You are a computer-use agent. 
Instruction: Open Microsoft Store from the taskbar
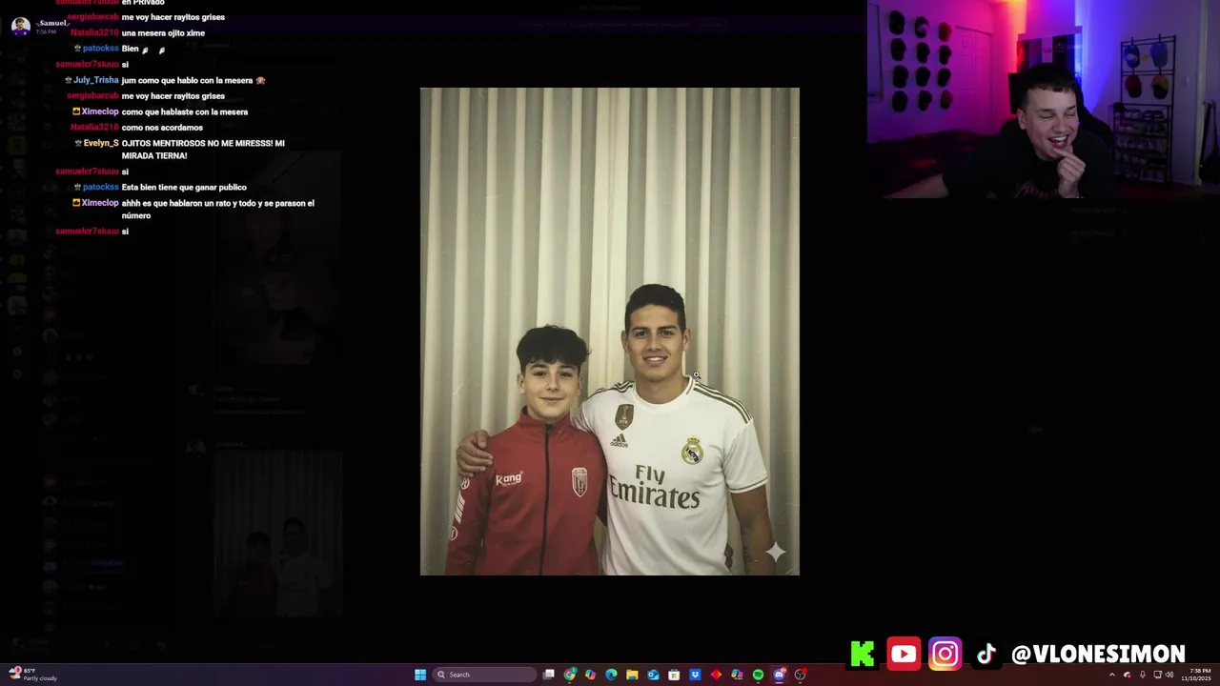click(674, 675)
